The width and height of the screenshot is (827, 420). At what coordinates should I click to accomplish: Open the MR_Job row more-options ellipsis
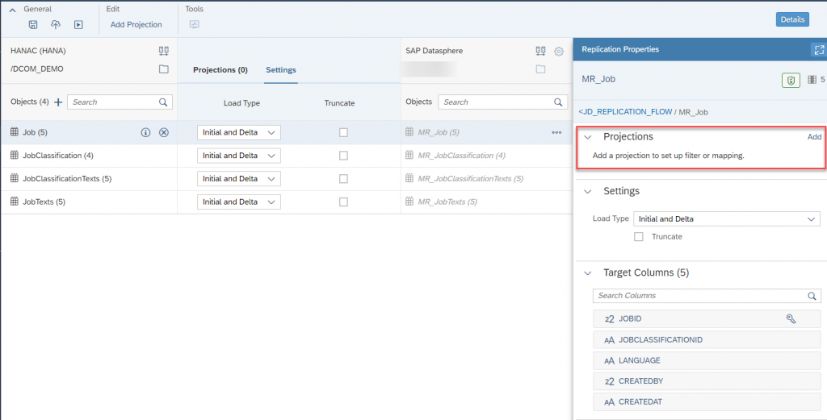click(556, 133)
